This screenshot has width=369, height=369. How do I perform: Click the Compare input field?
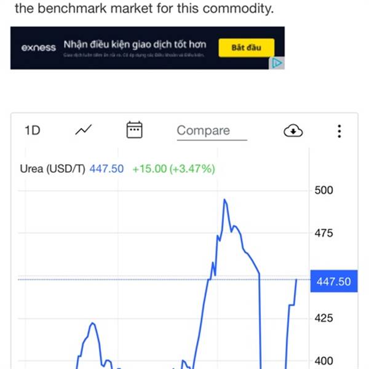[x=212, y=131]
